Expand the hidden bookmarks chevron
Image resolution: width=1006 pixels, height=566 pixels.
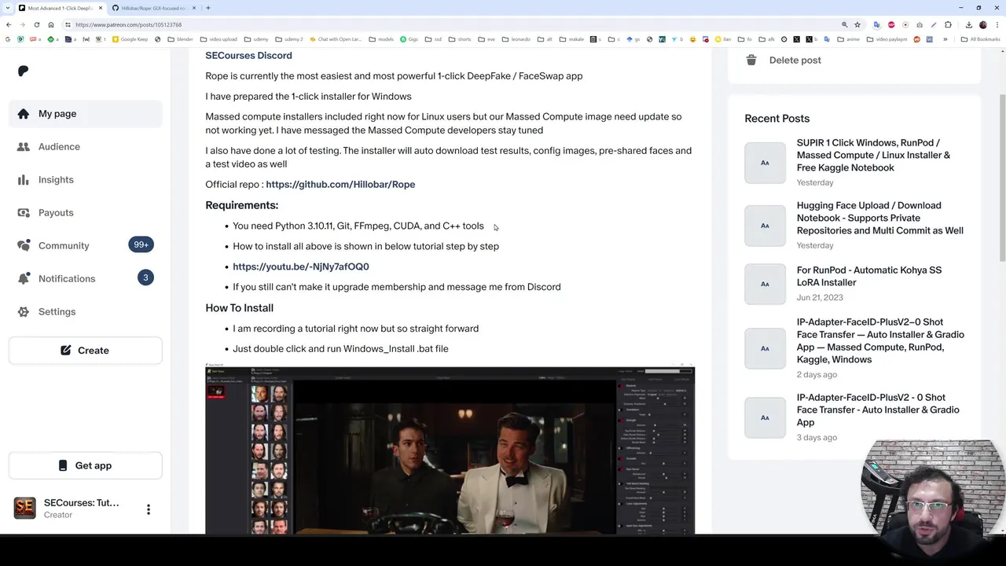[x=945, y=39]
